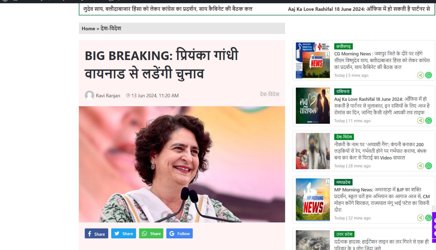436x250 pixels.
Task: Open the Love Rashifal thumbnail image
Action: click(313, 106)
